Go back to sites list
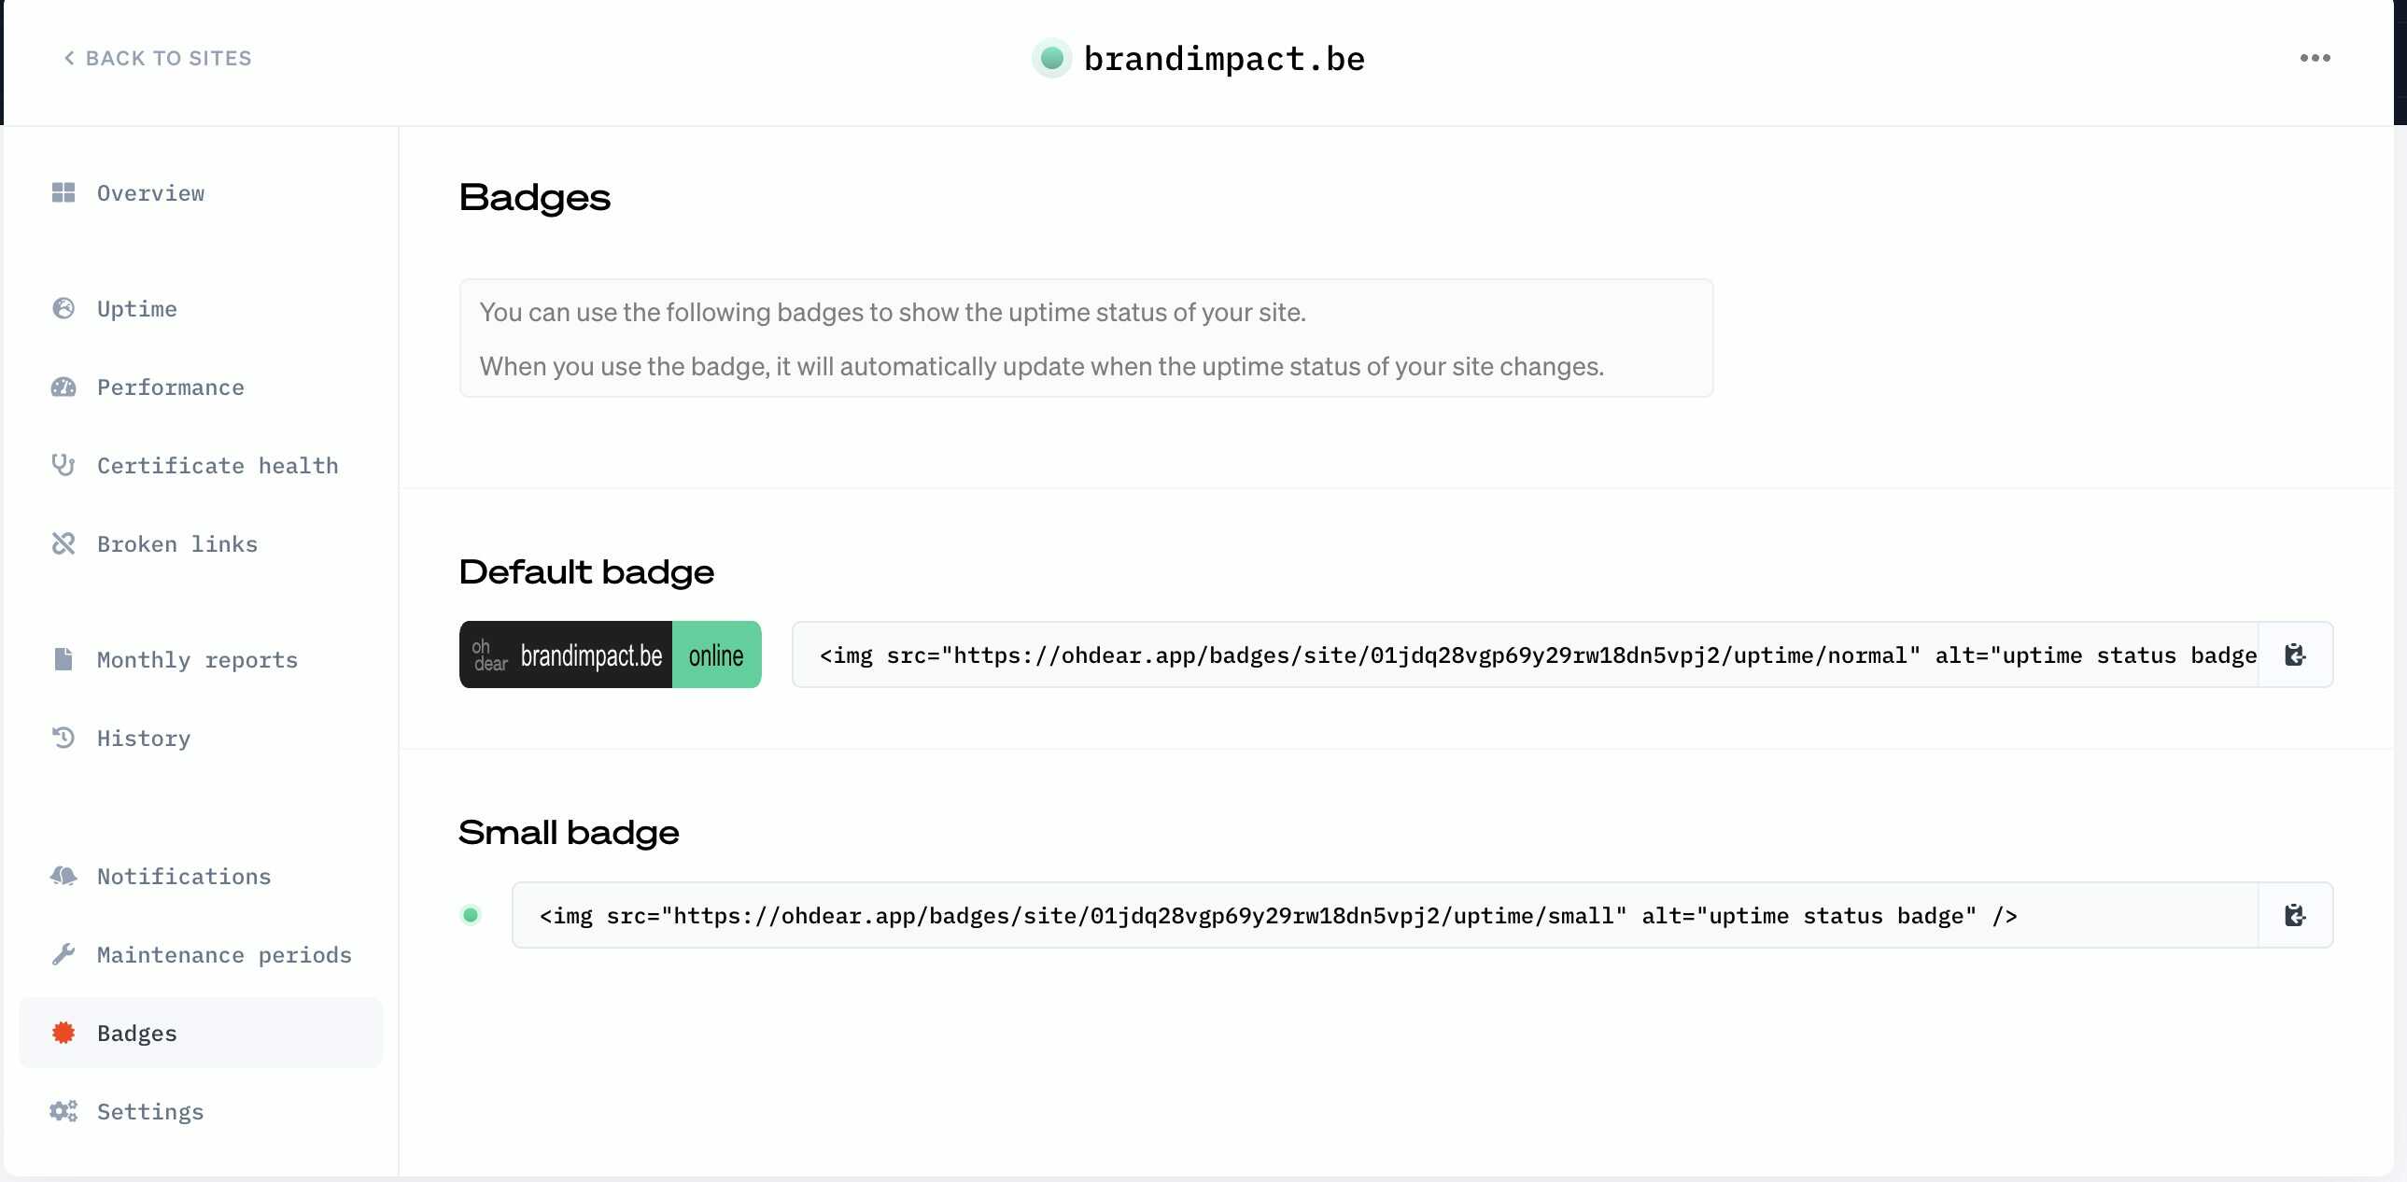Image resolution: width=2407 pixels, height=1182 pixels. 157,58
